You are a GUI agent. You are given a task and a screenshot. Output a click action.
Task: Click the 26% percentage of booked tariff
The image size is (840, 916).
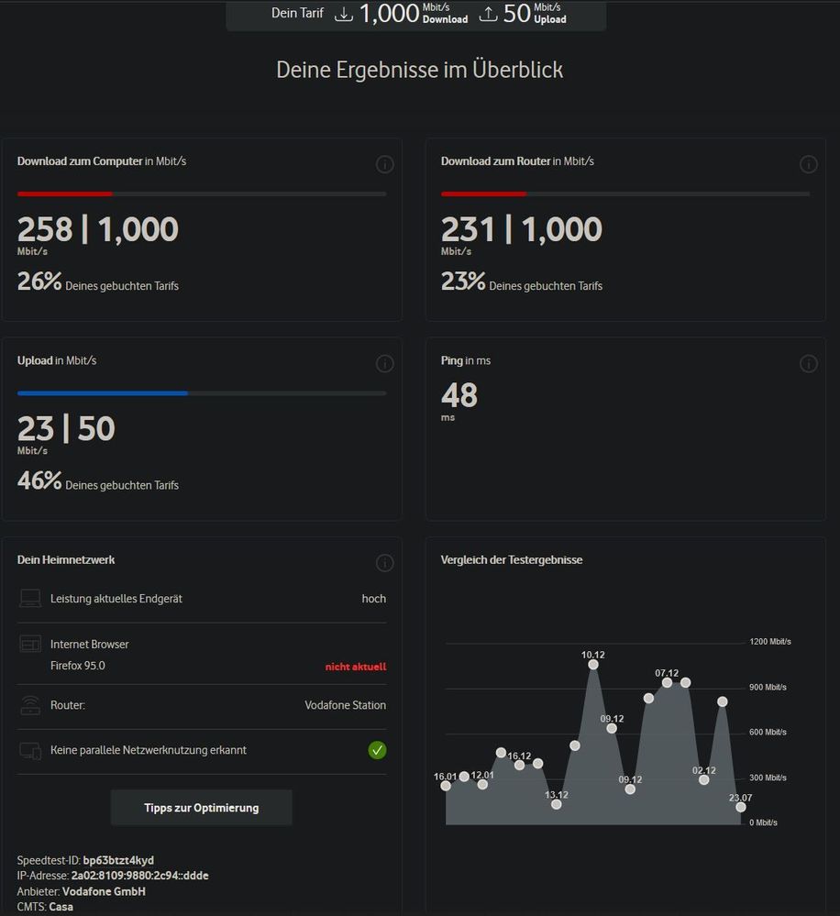pos(39,281)
